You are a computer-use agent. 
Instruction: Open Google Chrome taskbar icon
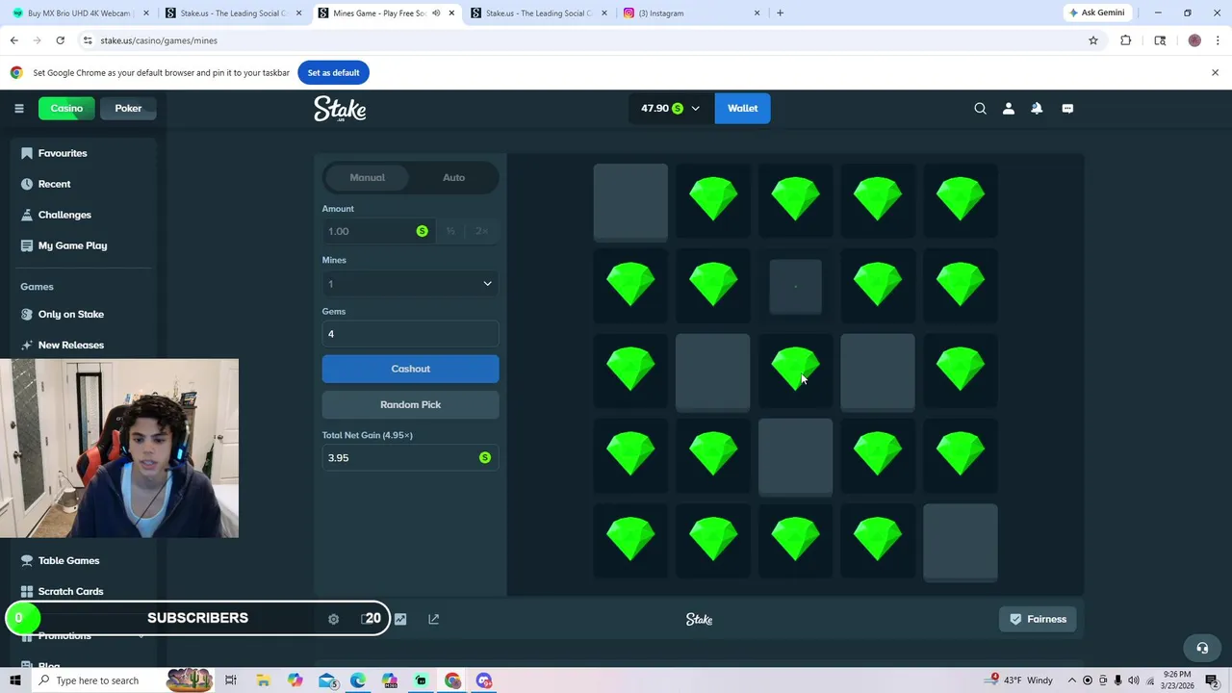(x=452, y=680)
